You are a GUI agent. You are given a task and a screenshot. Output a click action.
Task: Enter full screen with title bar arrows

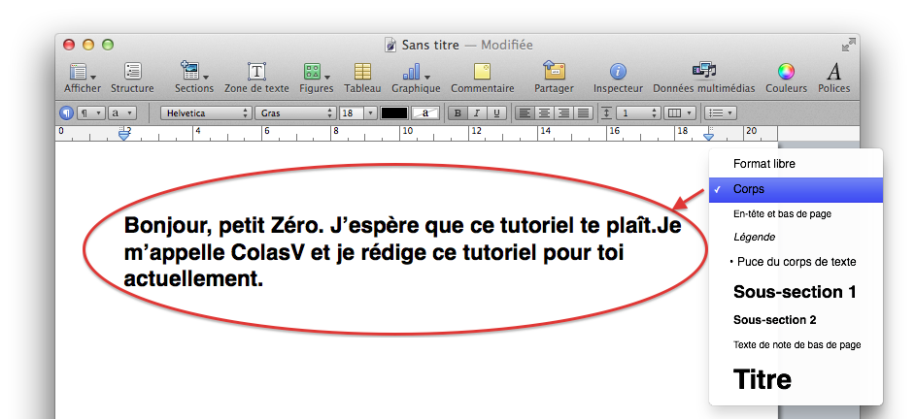tap(849, 45)
